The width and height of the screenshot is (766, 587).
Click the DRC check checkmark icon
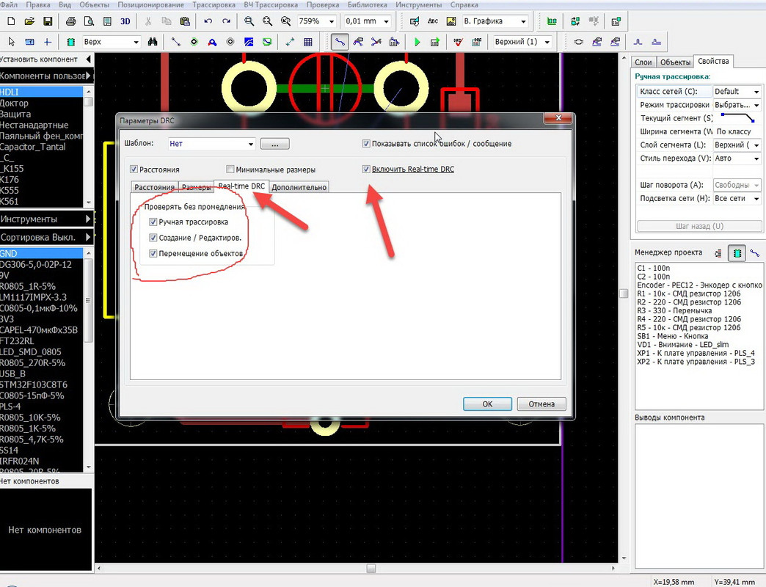(x=459, y=42)
